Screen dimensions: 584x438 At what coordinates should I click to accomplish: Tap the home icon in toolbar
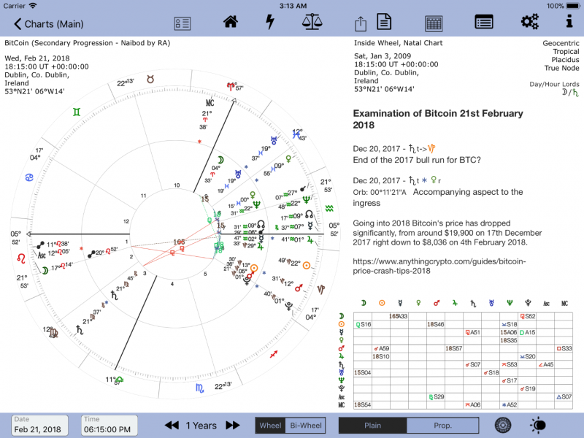[x=231, y=23]
